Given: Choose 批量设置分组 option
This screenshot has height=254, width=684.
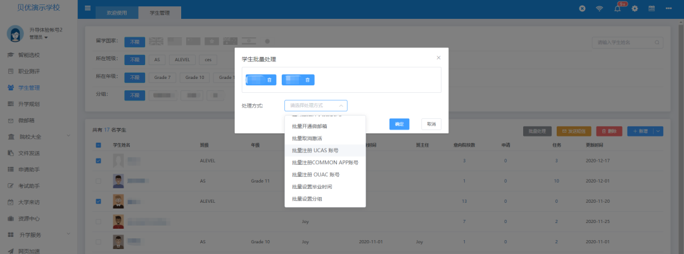Looking at the screenshot, I should (x=325, y=199).
